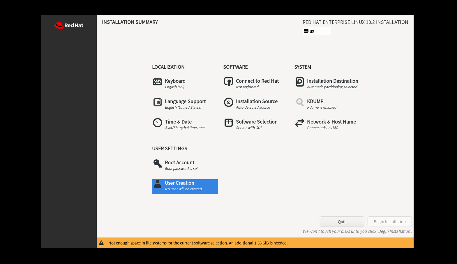Click the SOFTWARE section heading
The width and height of the screenshot is (457, 264).
[235, 67]
